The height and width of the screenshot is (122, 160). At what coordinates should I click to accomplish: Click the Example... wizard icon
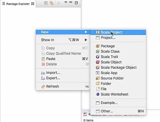(x=98, y=103)
